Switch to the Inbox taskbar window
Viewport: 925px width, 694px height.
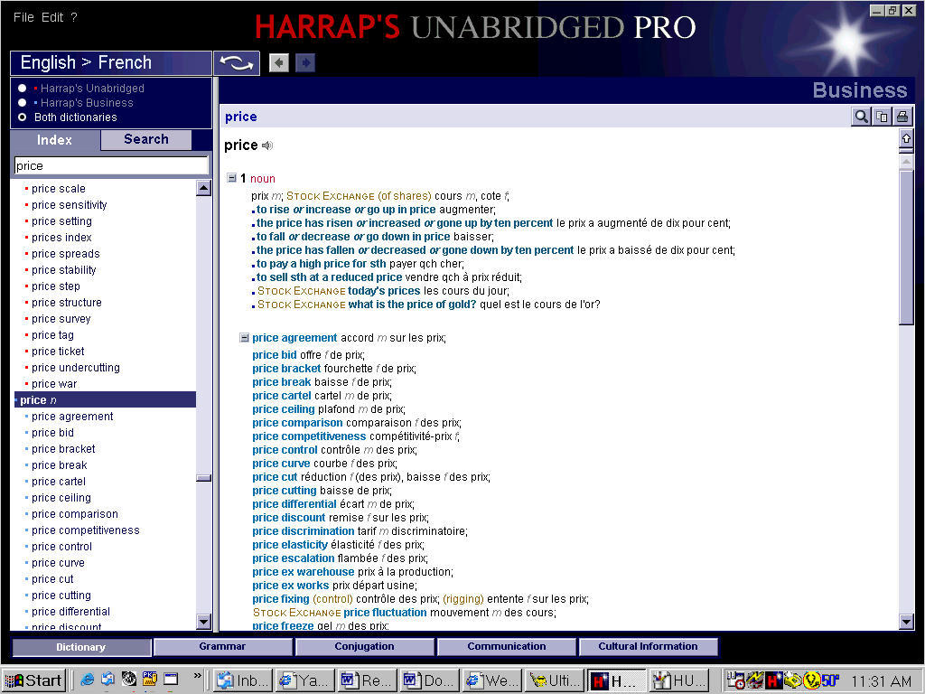tap(244, 680)
